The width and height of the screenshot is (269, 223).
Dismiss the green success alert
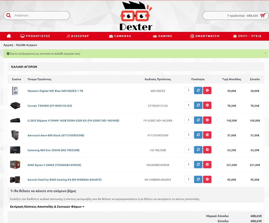pyautogui.click(x=265, y=53)
